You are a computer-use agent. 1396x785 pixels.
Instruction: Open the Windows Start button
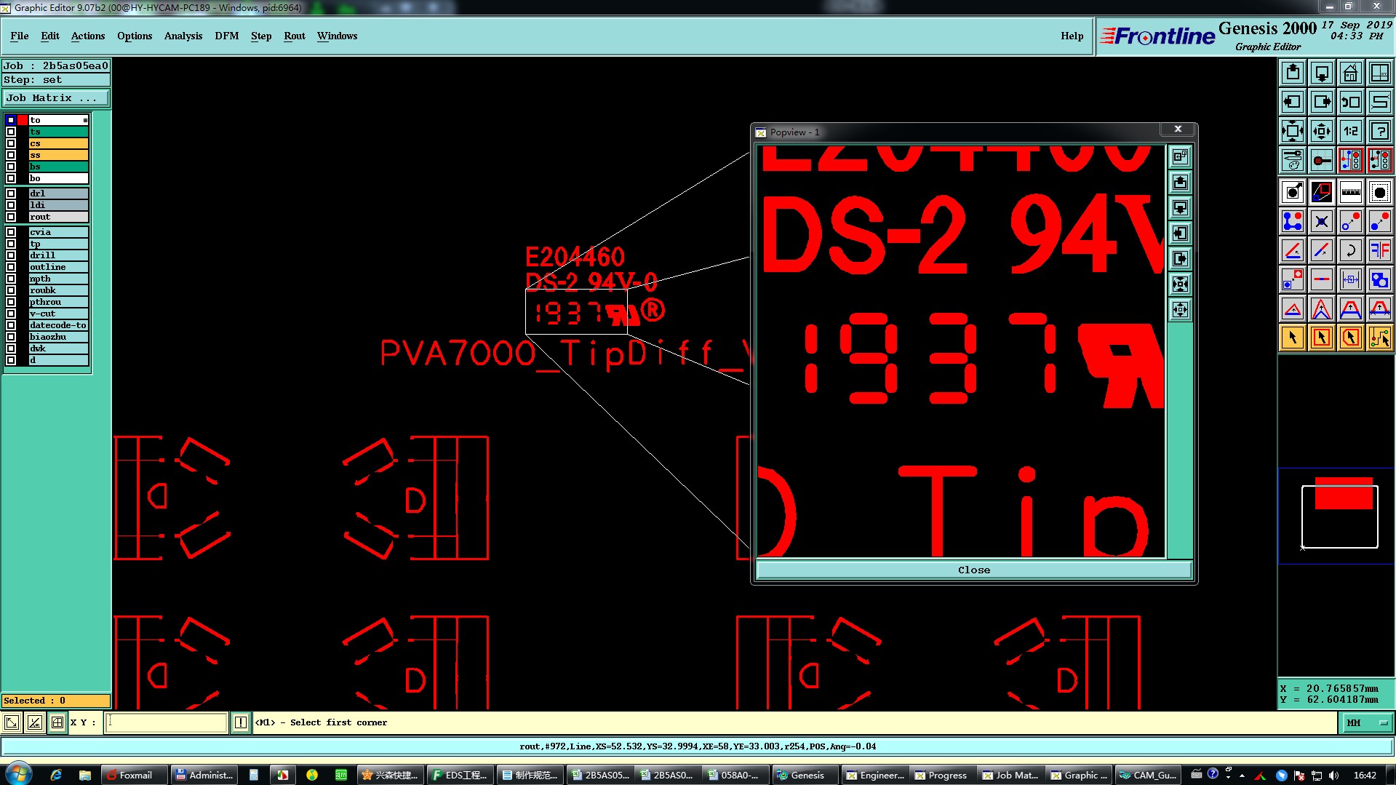19,774
